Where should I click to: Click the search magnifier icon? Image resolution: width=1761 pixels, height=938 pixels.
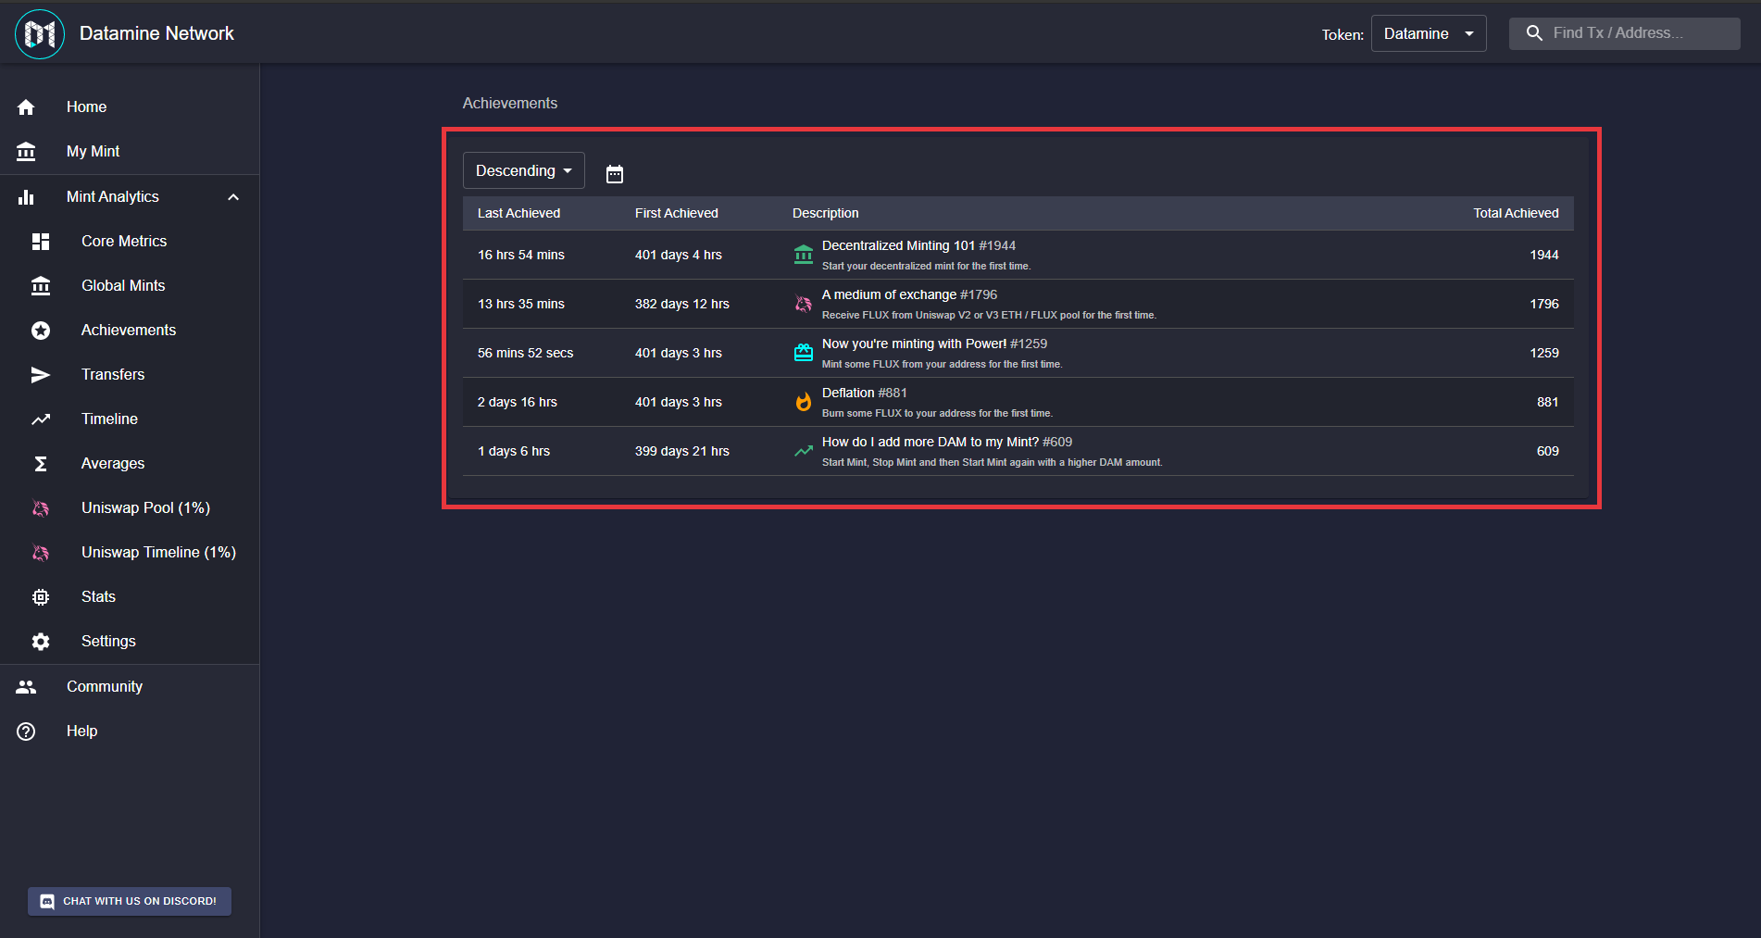click(1534, 33)
